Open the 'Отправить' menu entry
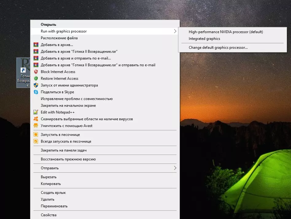Viewport: 291px width, 219px height. pyautogui.click(x=105, y=168)
